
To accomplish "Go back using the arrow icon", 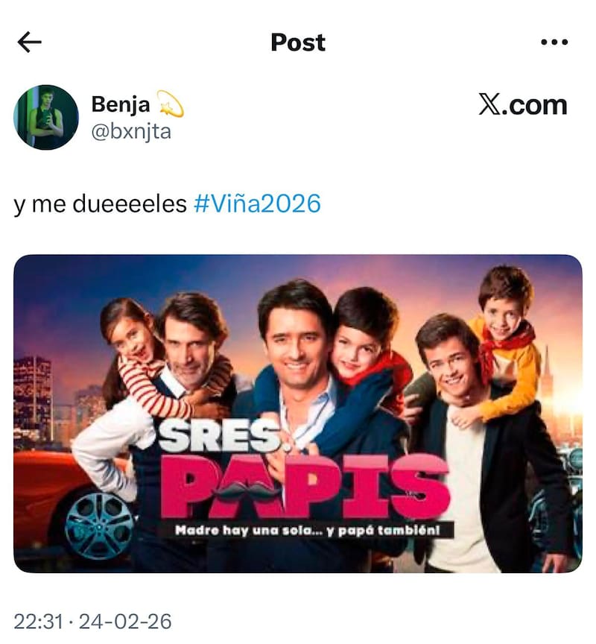I will tap(30, 42).
